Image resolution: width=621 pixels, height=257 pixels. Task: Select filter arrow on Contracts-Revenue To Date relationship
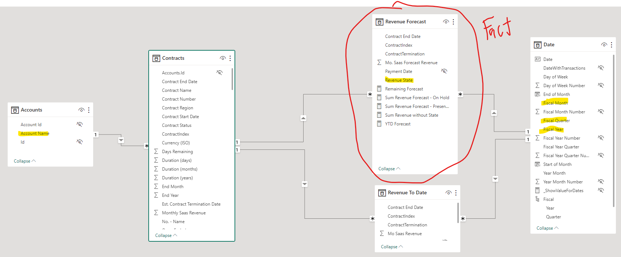click(x=305, y=184)
